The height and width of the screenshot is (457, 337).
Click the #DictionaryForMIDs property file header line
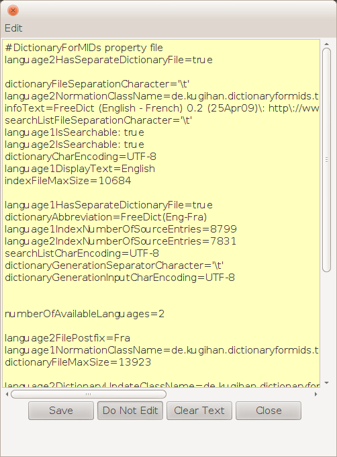pyautogui.click(x=84, y=48)
